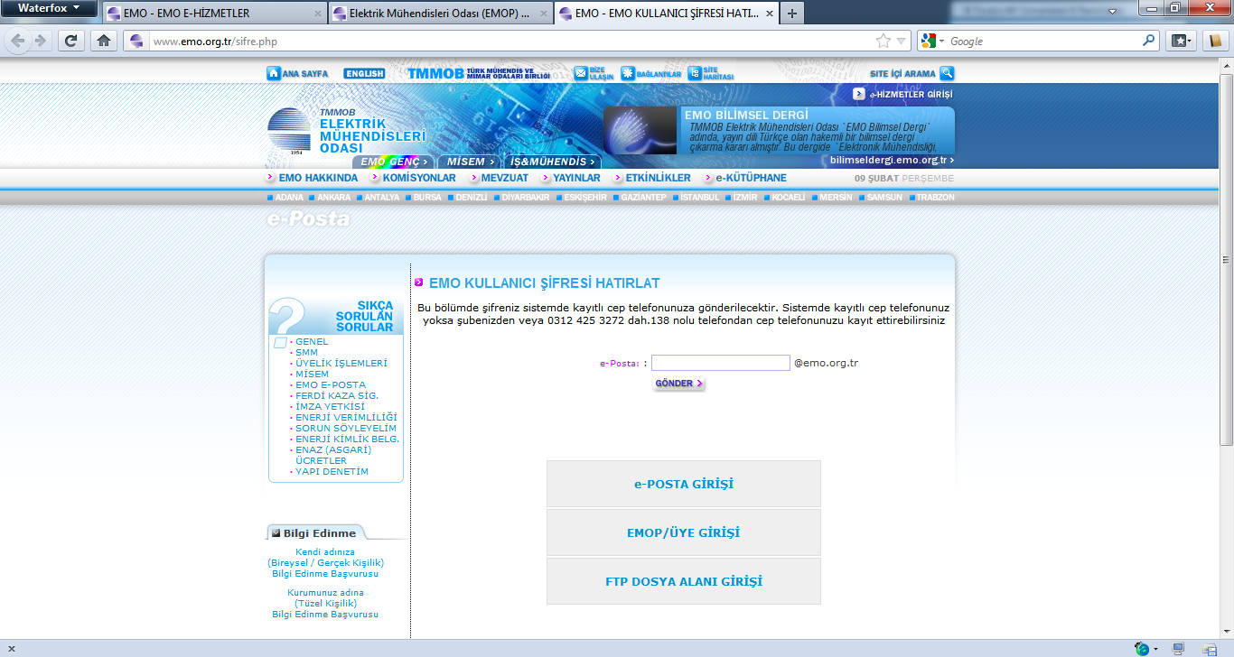Open the MİSEM tab
Image resolution: width=1234 pixels, height=657 pixels.
(471, 162)
